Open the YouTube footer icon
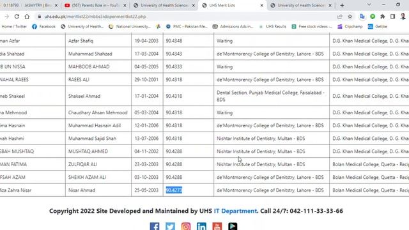The width and height of the screenshot is (409, 230). point(217,226)
